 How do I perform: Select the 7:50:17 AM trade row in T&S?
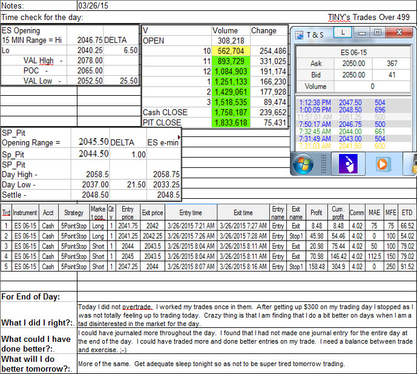point(353,124)
